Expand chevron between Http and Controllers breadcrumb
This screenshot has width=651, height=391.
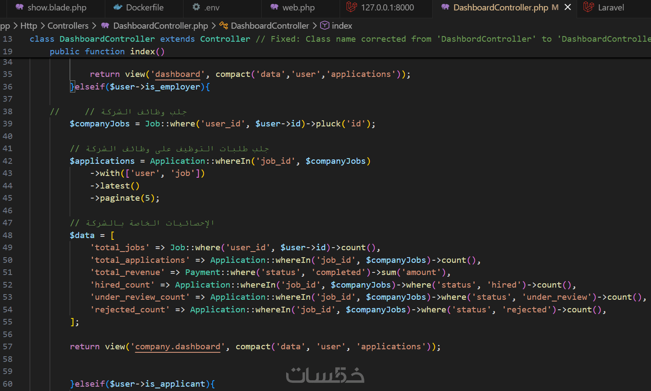43,26
